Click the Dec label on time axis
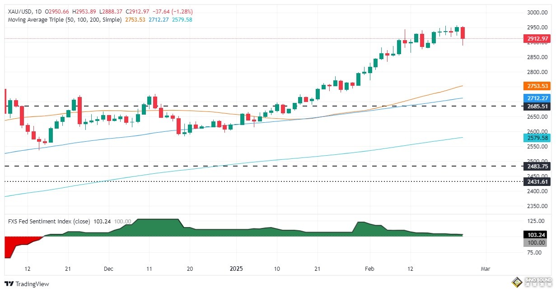The image size is (556, 292). pos(109,268)
